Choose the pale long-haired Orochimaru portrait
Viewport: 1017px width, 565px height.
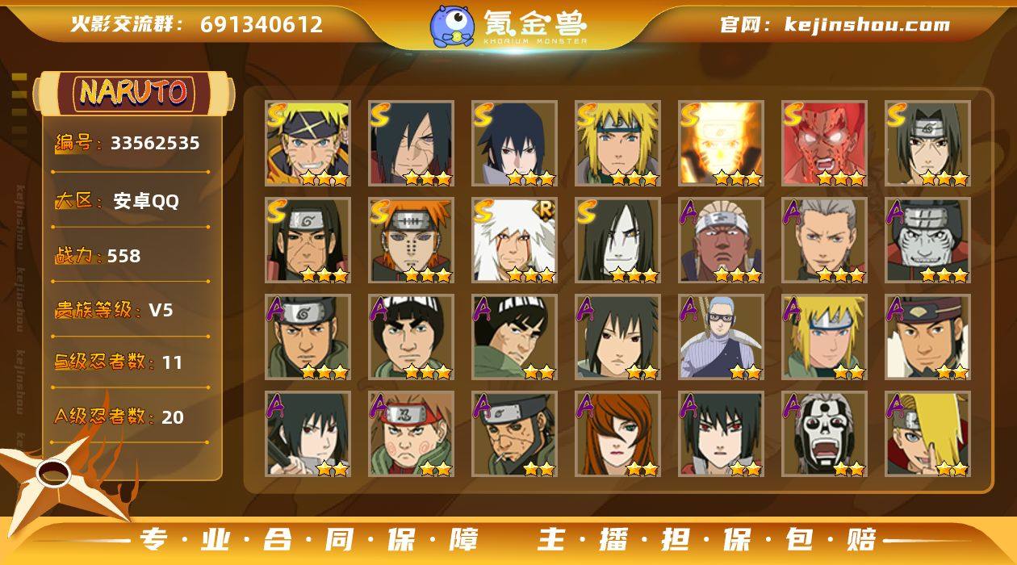[x=618, y=241]
